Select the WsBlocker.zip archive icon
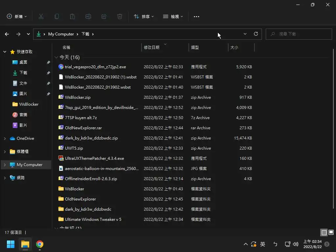This screenshot has width=336, height=252. click(x=61, y=97)
